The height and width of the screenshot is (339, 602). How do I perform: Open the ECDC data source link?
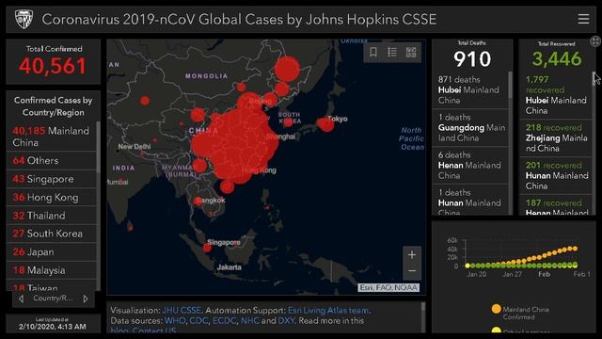[x=224, y=320]
